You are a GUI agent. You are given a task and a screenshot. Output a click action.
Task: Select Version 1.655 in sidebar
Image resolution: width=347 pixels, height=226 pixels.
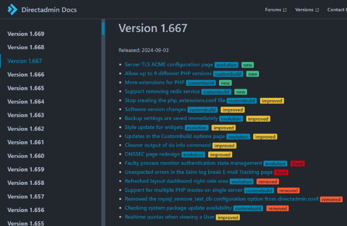pyautogui.click(x=26, y=223)
